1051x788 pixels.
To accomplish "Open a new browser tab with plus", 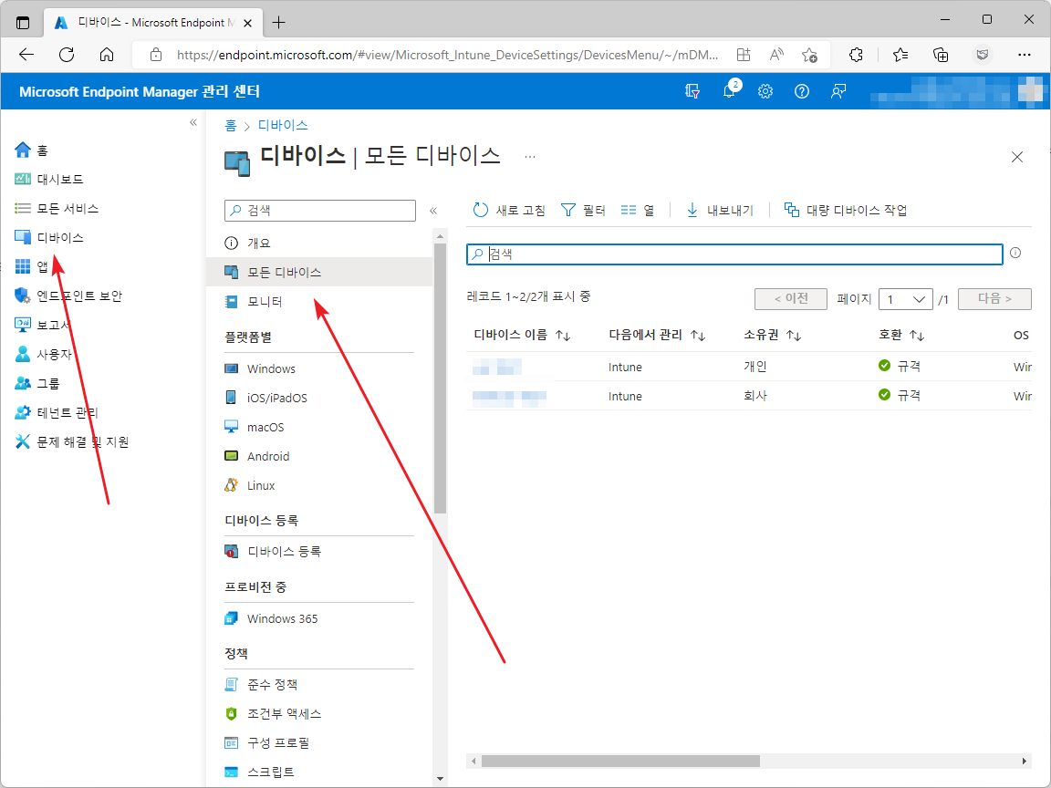I will coord(279,22).
